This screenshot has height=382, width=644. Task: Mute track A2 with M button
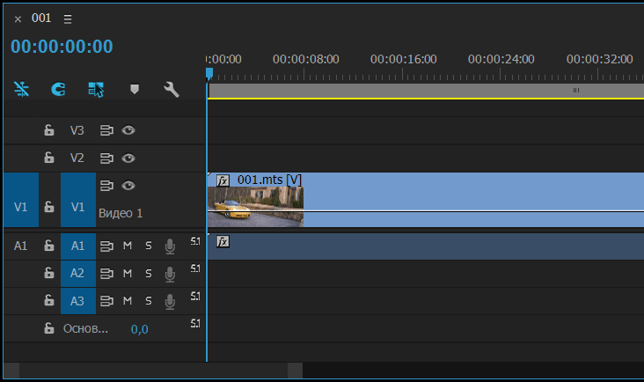coord(128,273)
